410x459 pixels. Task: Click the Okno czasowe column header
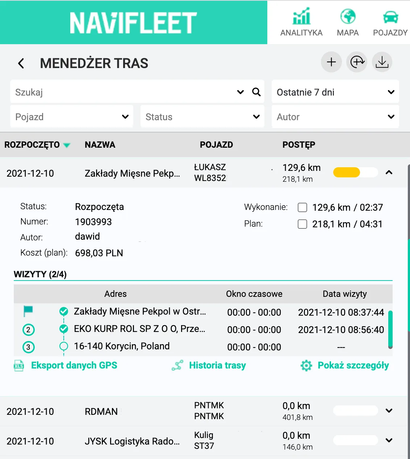coord(254,294)
